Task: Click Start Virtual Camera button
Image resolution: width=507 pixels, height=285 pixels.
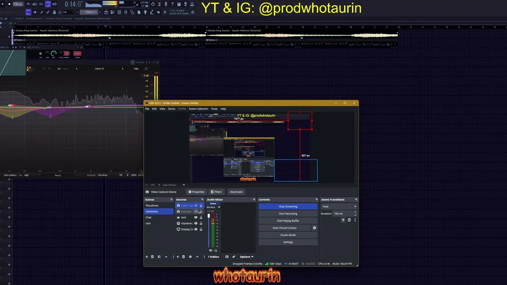Action: 284,228
